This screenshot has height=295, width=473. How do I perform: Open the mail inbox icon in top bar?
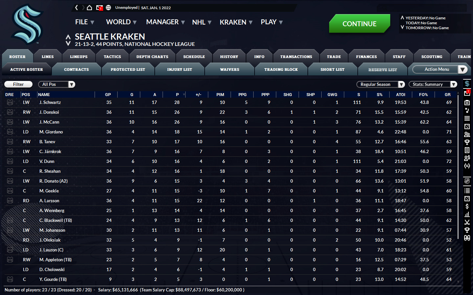click(99, 8)
